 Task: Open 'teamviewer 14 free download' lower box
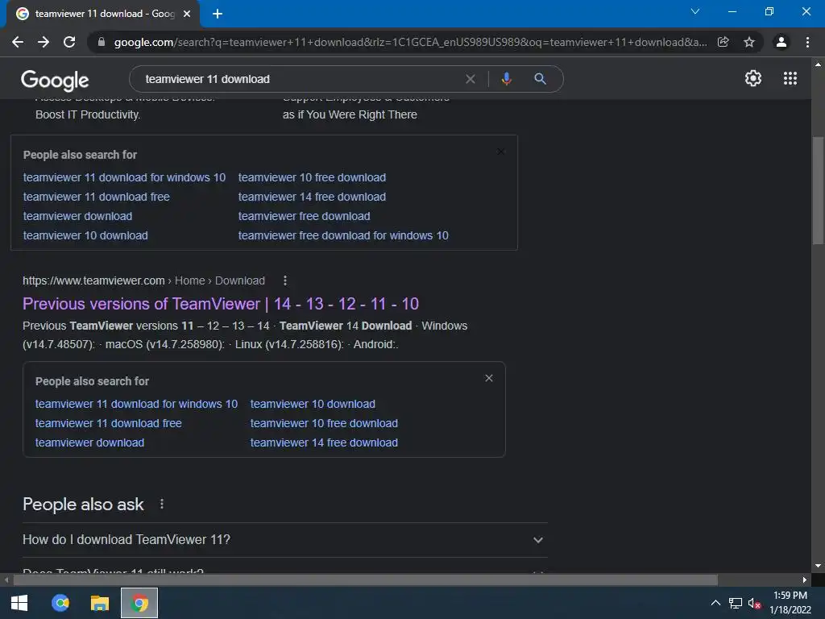[324, 443]
